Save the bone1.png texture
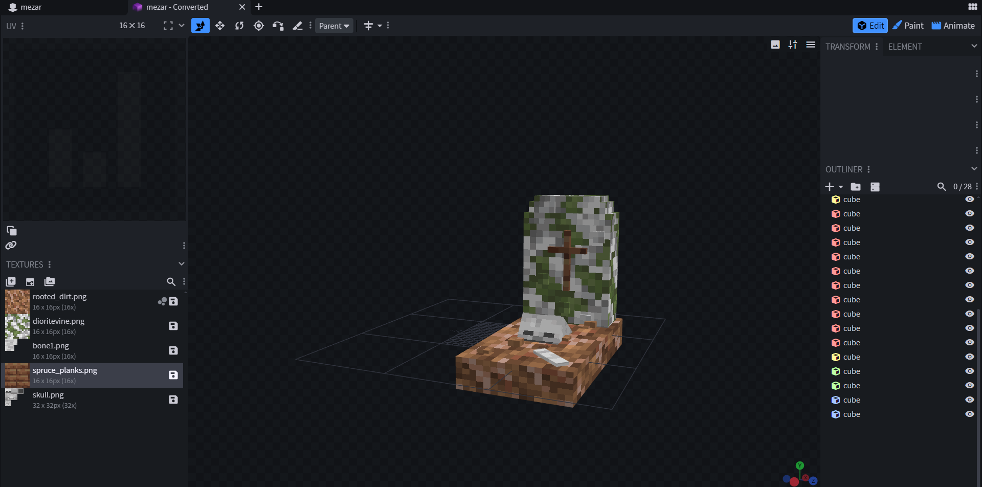 point(173,350)
